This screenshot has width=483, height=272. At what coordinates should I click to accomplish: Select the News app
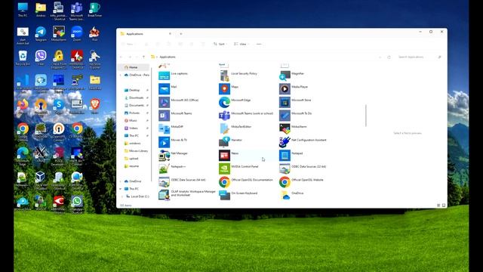point(229,155)
